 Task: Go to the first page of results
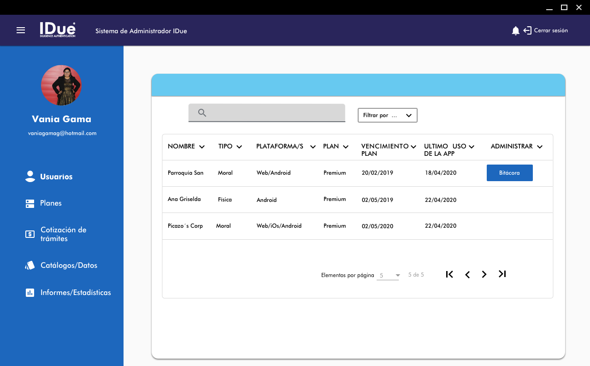449,274
